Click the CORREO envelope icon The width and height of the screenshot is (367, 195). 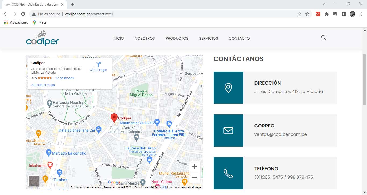coord(228,131)
